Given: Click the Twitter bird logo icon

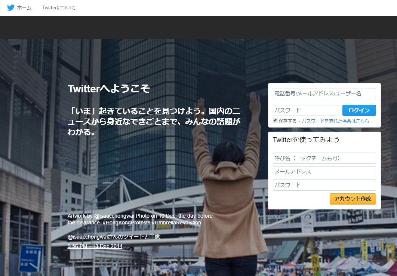Looking at the screenshot, I should pos(10,7).
